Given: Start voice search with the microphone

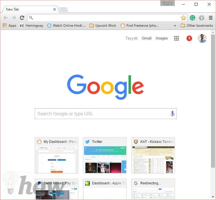Looking at the screenshot, I should click(172, 114).
